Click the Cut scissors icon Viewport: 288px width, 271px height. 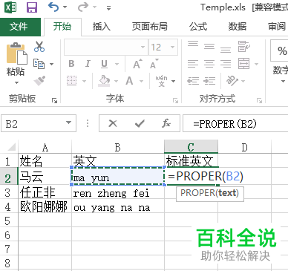point(39,47)
